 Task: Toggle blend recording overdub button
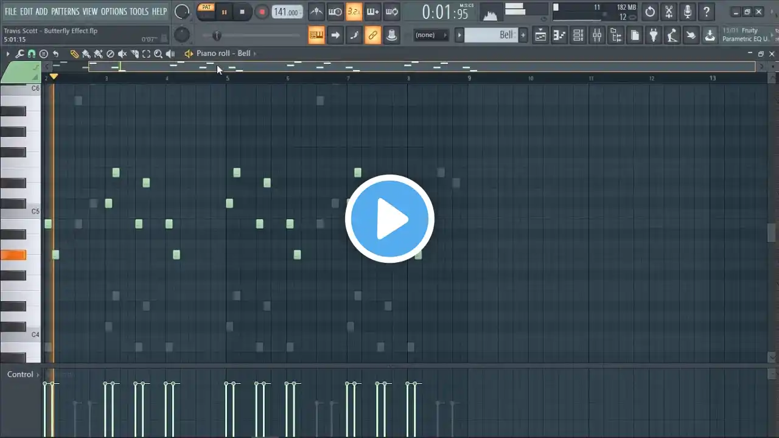pos(373,12)
